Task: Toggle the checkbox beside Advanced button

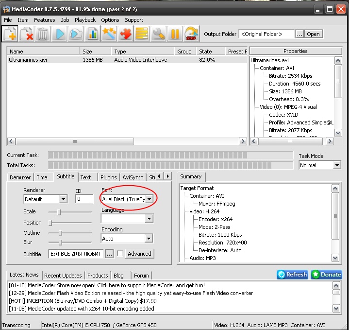Action: point(120,254)
